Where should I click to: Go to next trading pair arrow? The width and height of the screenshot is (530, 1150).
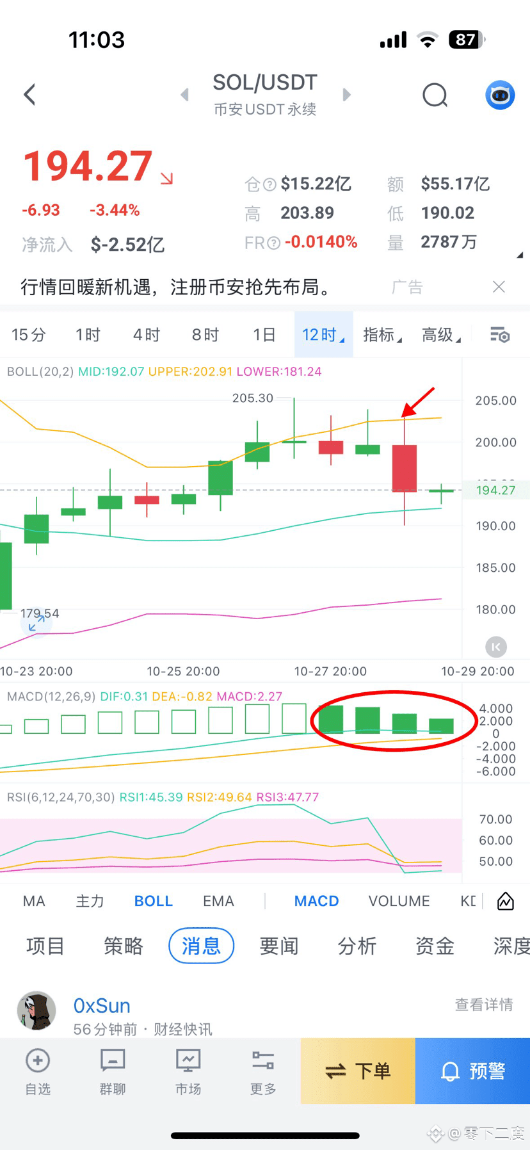pyautogui.click(x=347, y=95)
